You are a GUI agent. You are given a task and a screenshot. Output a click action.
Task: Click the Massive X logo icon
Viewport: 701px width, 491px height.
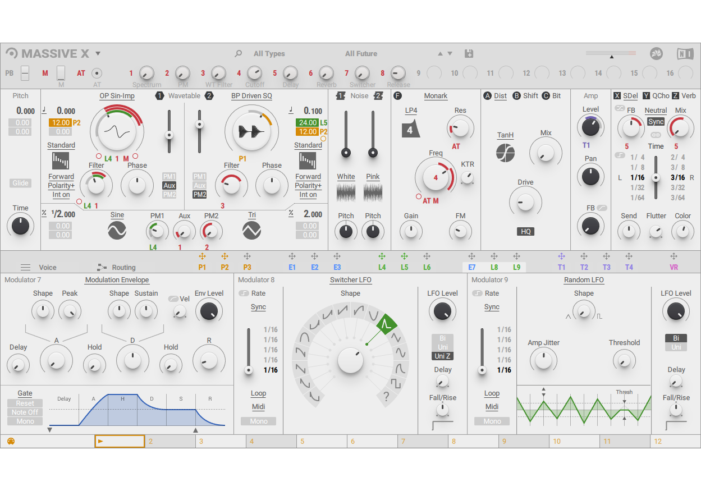(12, 53)
